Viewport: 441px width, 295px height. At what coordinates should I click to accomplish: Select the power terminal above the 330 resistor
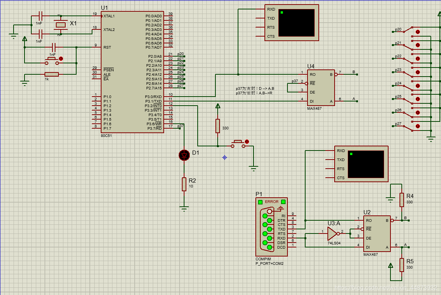point(218,106)
